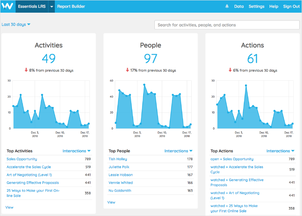
Task: Click the Actions count 61
Action: coord(252,58)
